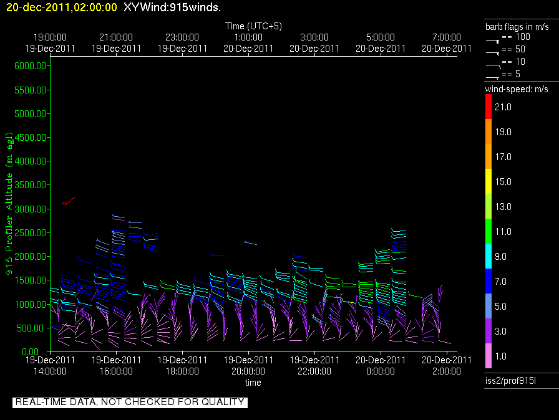
Task: Click the 23:00:00 19-Dec-2011 top axis label
Action: [182, 43]
